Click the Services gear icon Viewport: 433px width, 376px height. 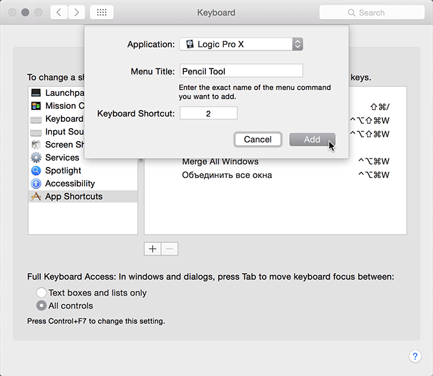click(36, 157)
